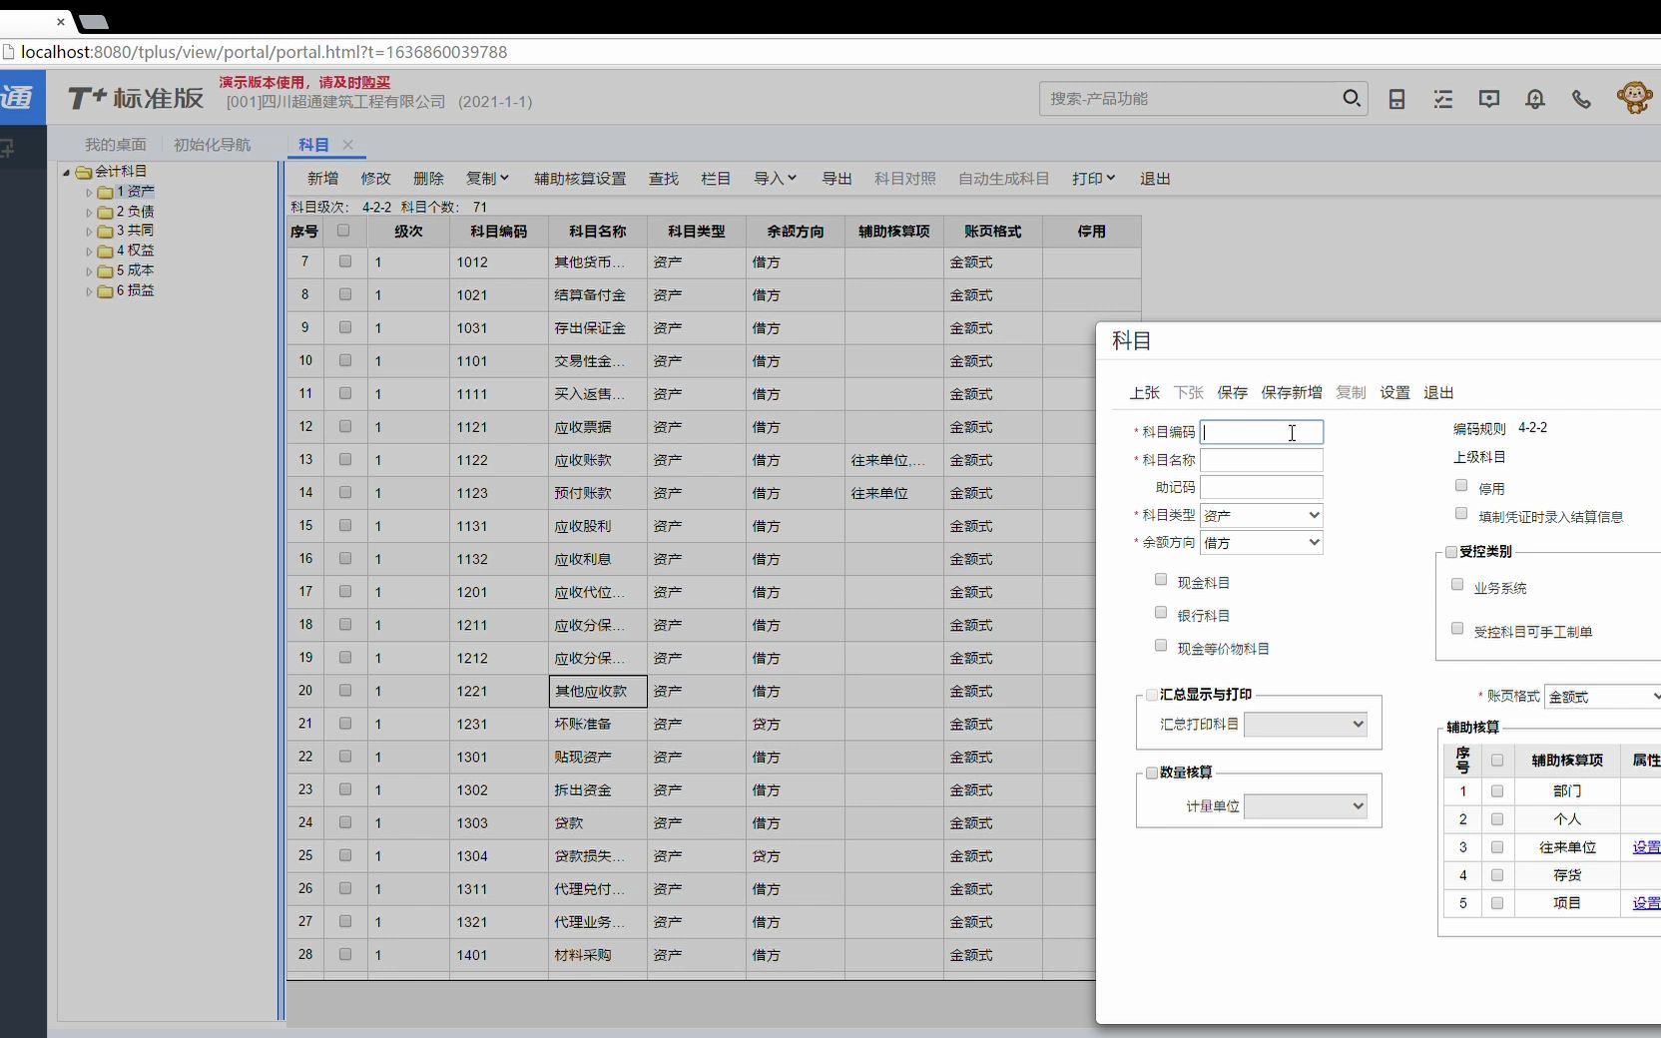
Task: Click the 通 logo icon in sidebar
Action: (18, 98)
